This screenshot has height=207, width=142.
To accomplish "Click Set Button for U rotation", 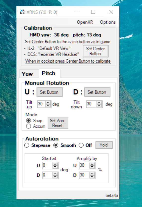I will [49, 92].
